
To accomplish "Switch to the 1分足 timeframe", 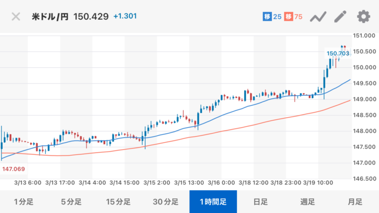I will click(23, 202).
